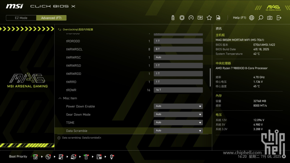Click the tRDWR setting name
Screen dimensions: 290x163
click(x=71, y=90)
